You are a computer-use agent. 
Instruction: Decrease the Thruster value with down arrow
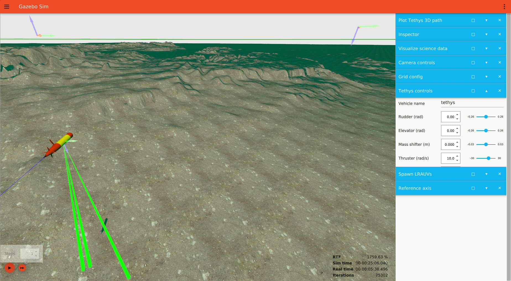457,161
